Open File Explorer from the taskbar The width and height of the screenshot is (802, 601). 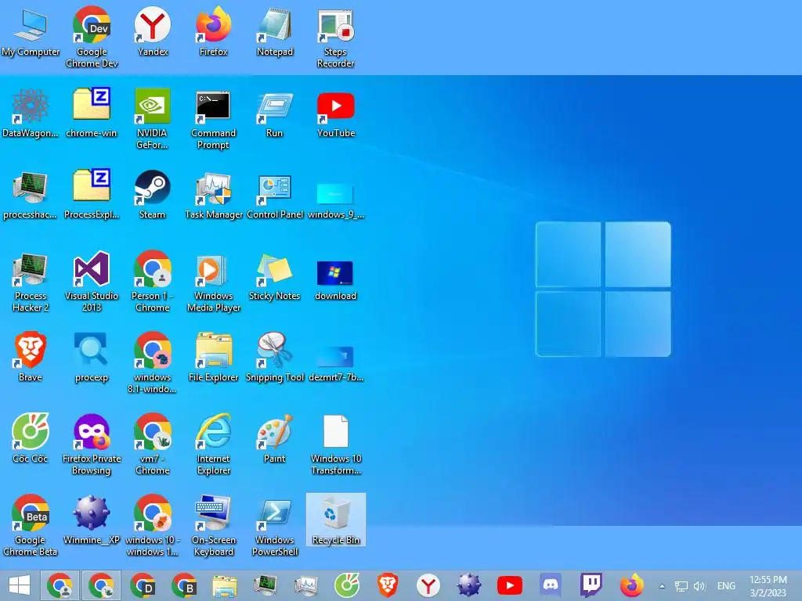point(225,585)
